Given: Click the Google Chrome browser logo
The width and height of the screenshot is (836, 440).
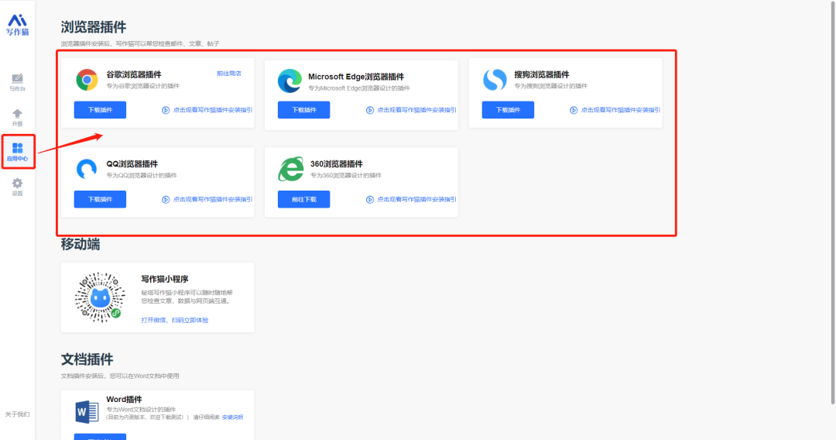Looking at the screenshot, I should pyautogui.click(x=87, y=80).
